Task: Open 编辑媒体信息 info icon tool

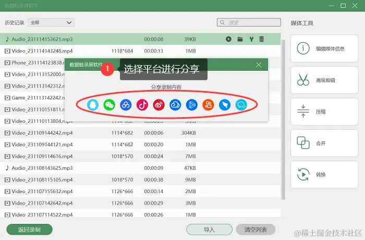Action: (324, 48)
